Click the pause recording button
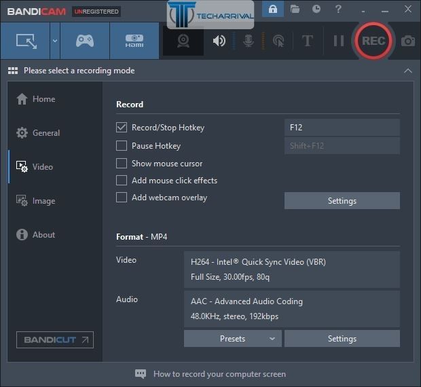 point(338,41)
